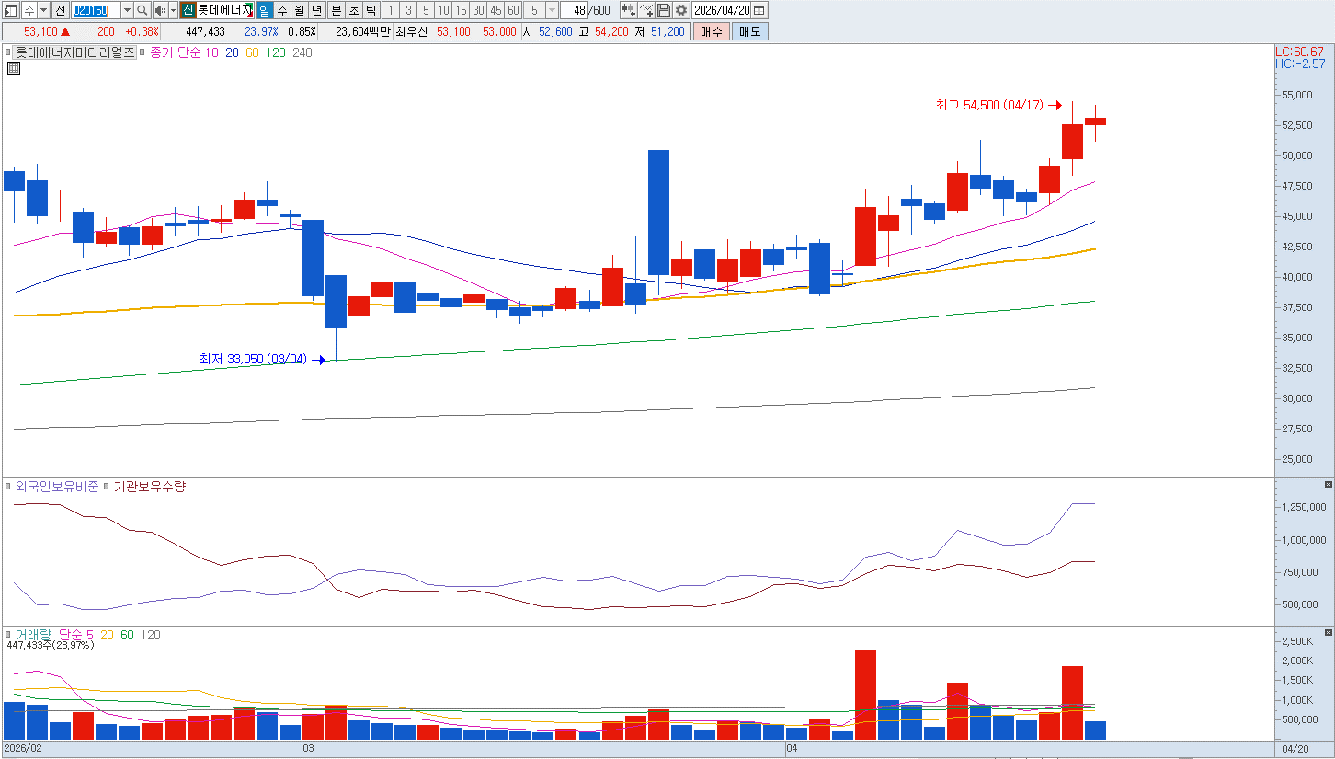Click the window layout icon at top-left
Screen dimensions: 1335x759
coord(11,10)
